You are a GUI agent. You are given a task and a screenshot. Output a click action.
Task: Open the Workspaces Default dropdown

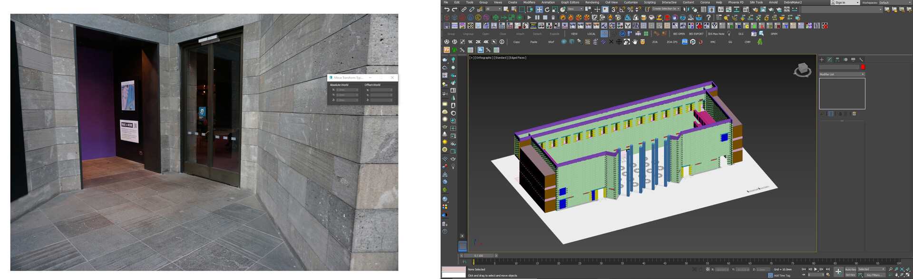[x=894, y=2]
